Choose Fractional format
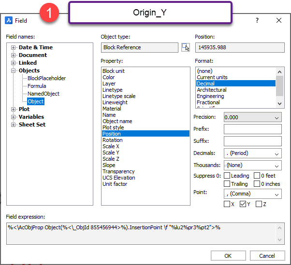The image size is (291, 265). pos(236,102)
